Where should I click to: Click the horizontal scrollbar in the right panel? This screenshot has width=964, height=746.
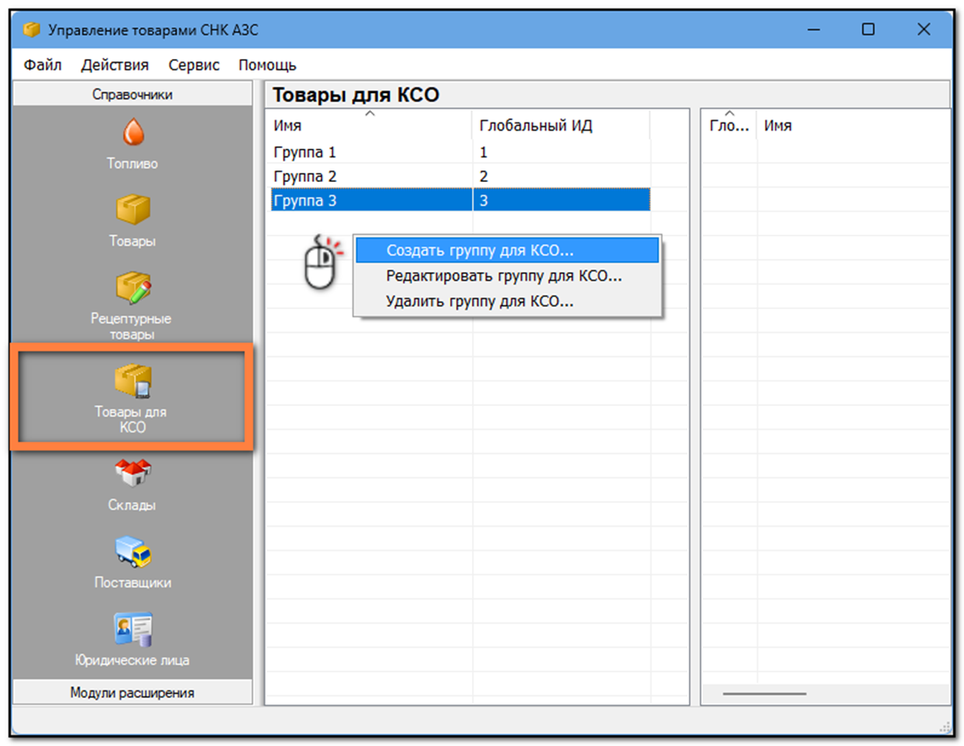point(764,694)
